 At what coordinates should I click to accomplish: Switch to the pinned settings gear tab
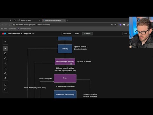[10, 20]
